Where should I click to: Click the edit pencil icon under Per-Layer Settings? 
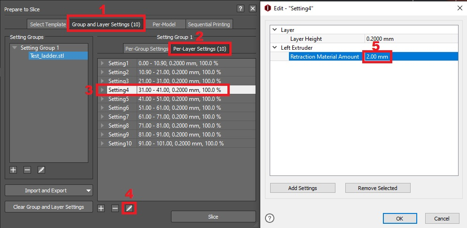pyautogui.click(x=129, y=208)
